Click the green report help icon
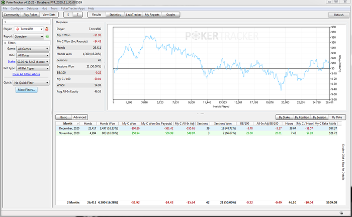Screen dimensions: 352x217 pos(47,37)
